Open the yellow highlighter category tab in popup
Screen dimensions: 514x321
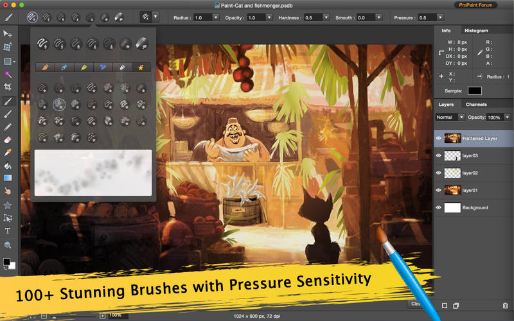[84, 67]
